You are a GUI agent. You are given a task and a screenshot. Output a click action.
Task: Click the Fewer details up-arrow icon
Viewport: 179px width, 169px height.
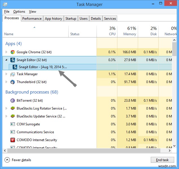coord(7,160)
